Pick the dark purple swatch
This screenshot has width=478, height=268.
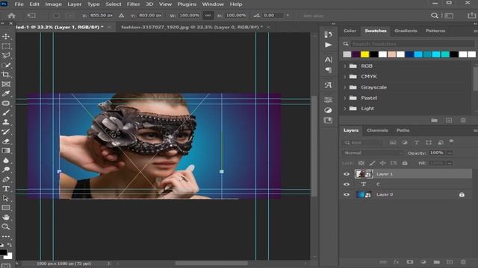[356, 54]
